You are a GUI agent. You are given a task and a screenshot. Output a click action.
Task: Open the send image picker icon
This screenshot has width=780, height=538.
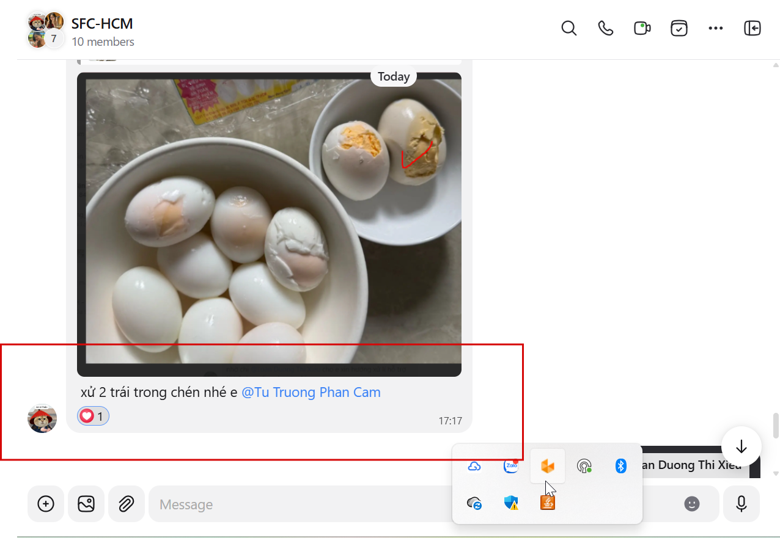point(86,504)
